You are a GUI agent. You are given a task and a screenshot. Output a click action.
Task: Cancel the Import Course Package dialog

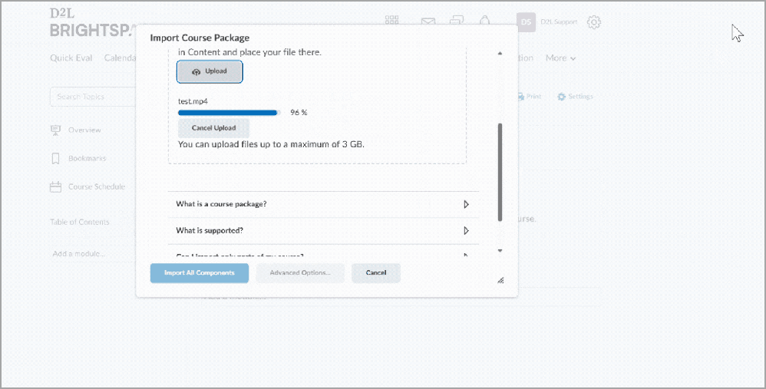(x=376, y=273)
